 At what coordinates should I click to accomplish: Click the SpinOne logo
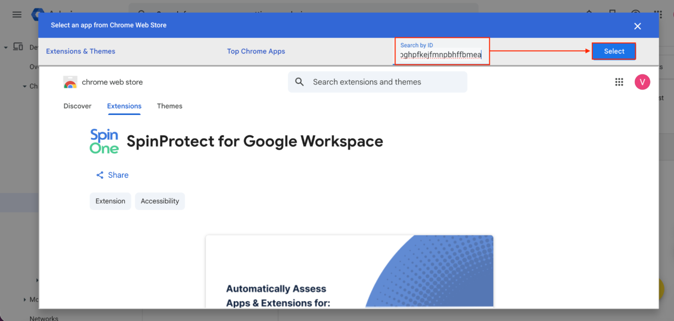[104, 142]
